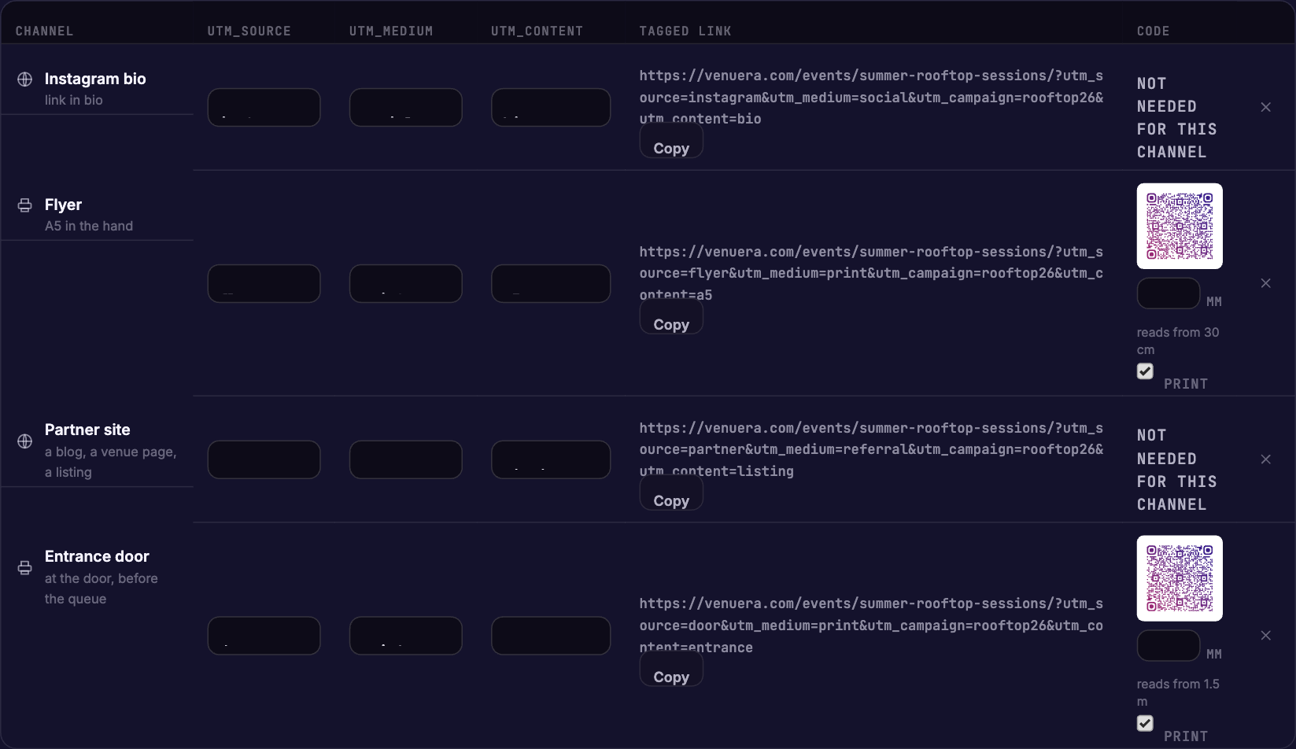Copy the Flyer tagged link

tap(671, 318)
